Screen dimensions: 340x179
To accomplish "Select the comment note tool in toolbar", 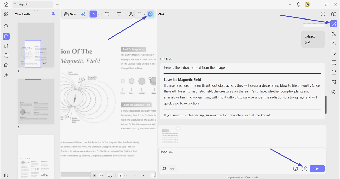I will [x=131, y=14].
